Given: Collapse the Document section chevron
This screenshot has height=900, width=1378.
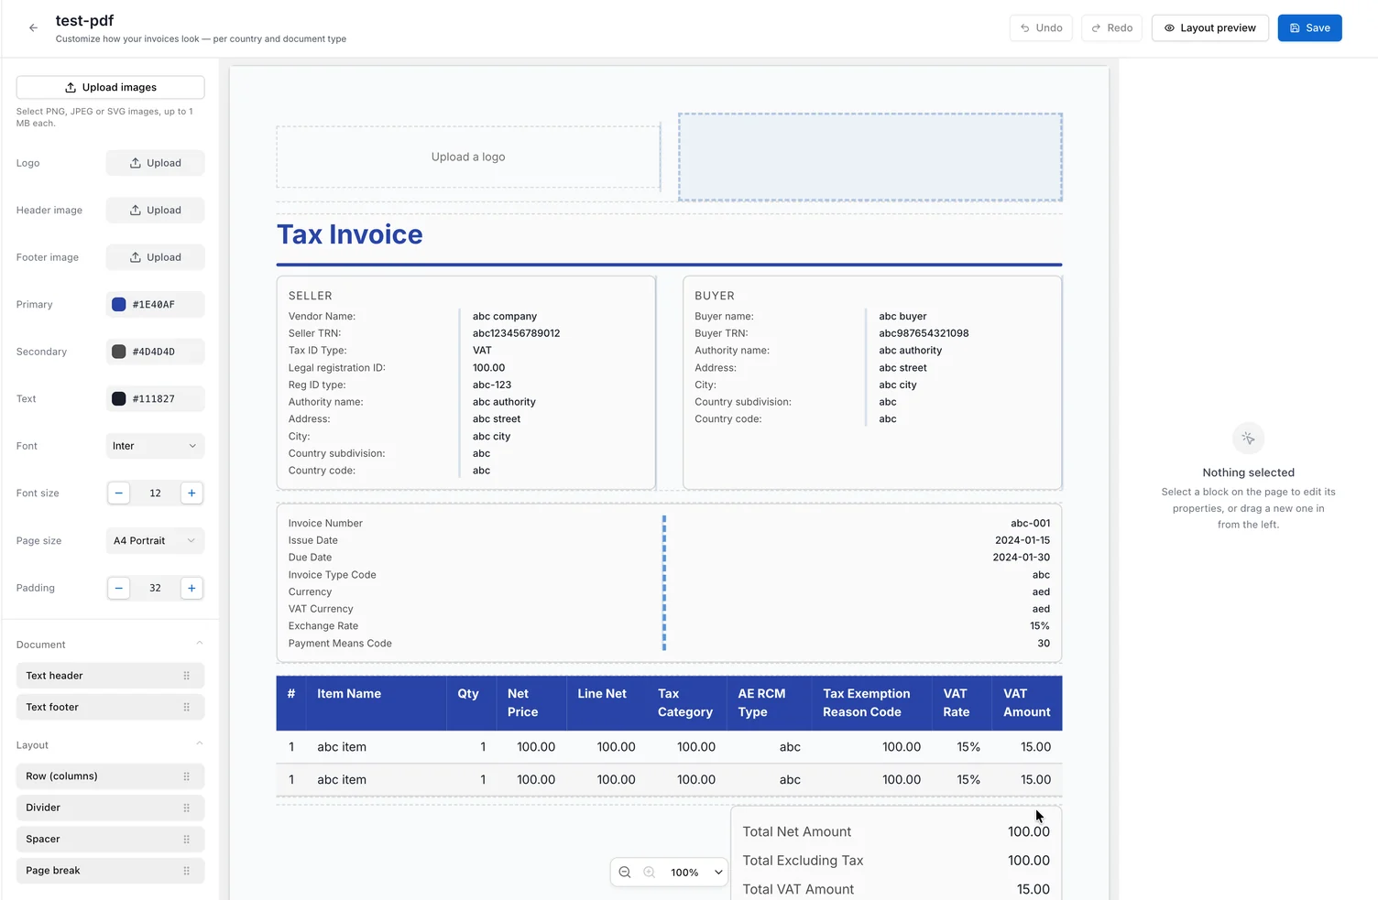Looking at the screenshot, I should pyautogui.click(x=199, y=644).
